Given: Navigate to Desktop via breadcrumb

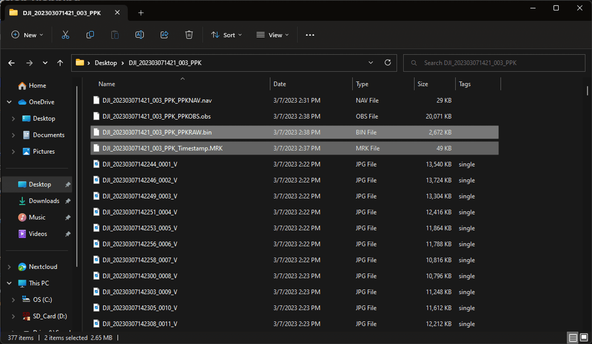Looking at the screenshot, I should pyautogui.click(x=106, y=63).
